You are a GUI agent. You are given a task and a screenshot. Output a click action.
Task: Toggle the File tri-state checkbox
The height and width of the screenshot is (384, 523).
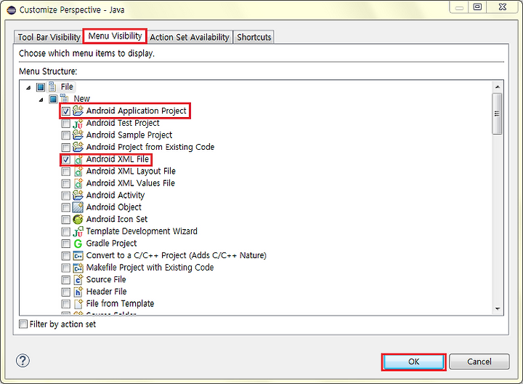point(41,87)
